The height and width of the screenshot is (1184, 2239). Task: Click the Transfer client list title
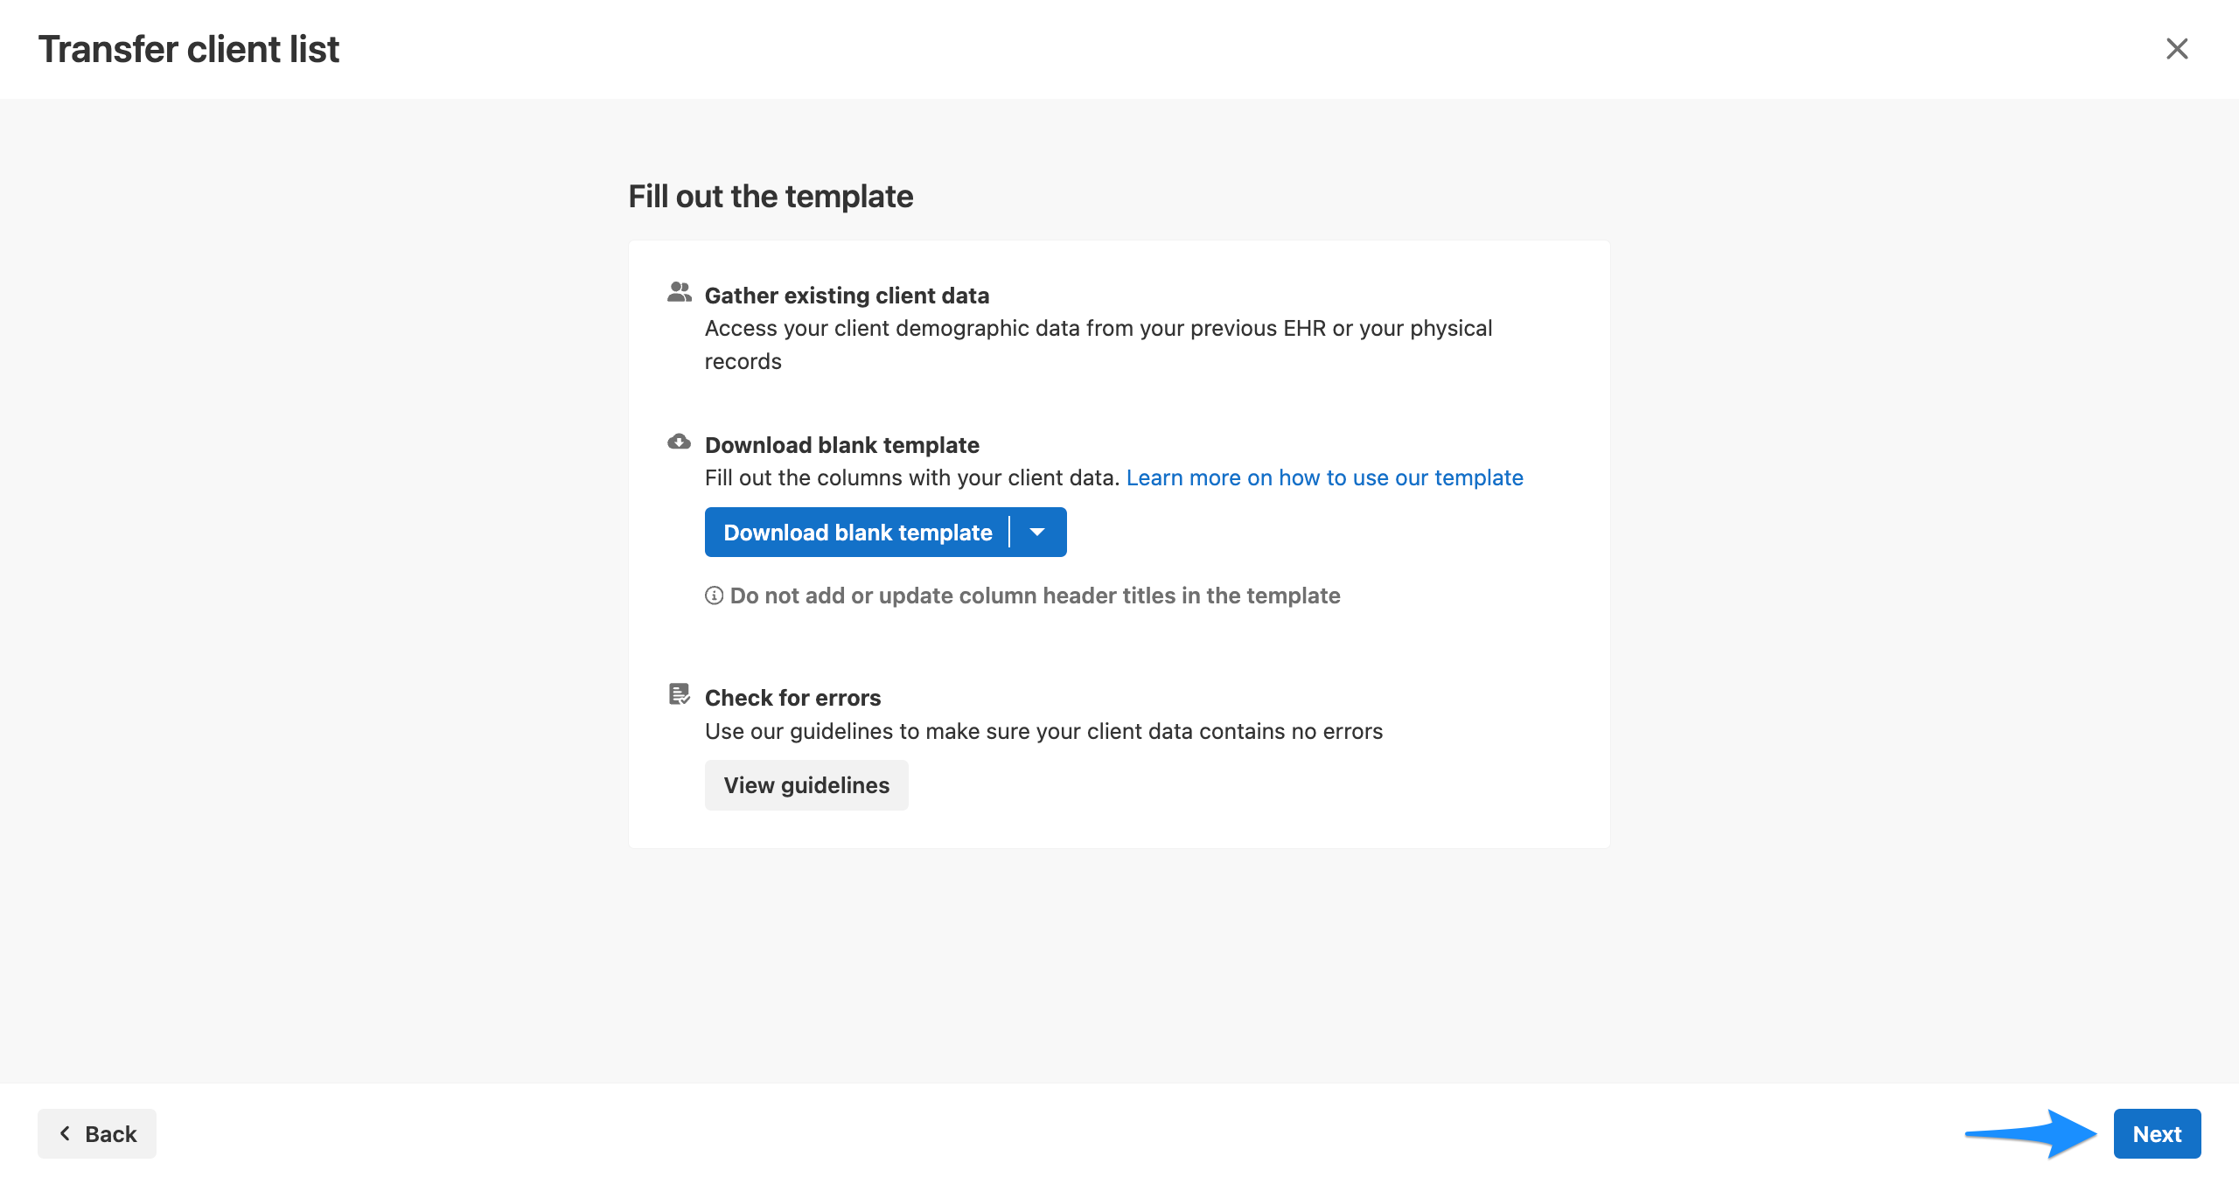(x=189, y=49)
